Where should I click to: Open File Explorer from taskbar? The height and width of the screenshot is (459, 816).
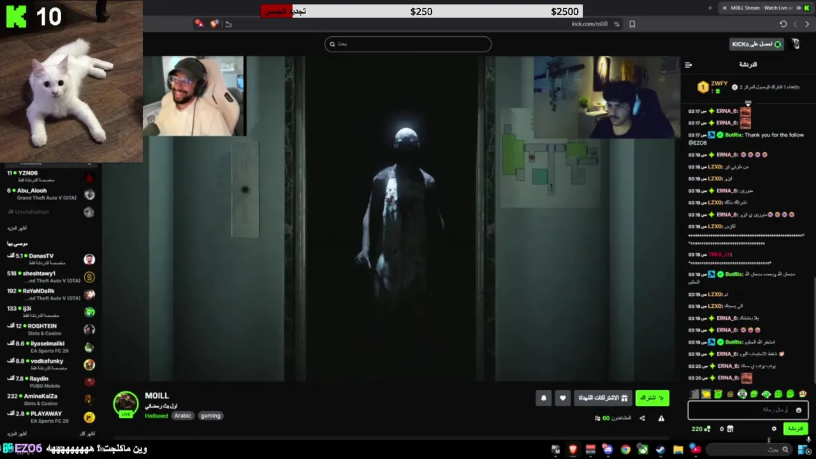pyautogui.click(x=678, y=449)
